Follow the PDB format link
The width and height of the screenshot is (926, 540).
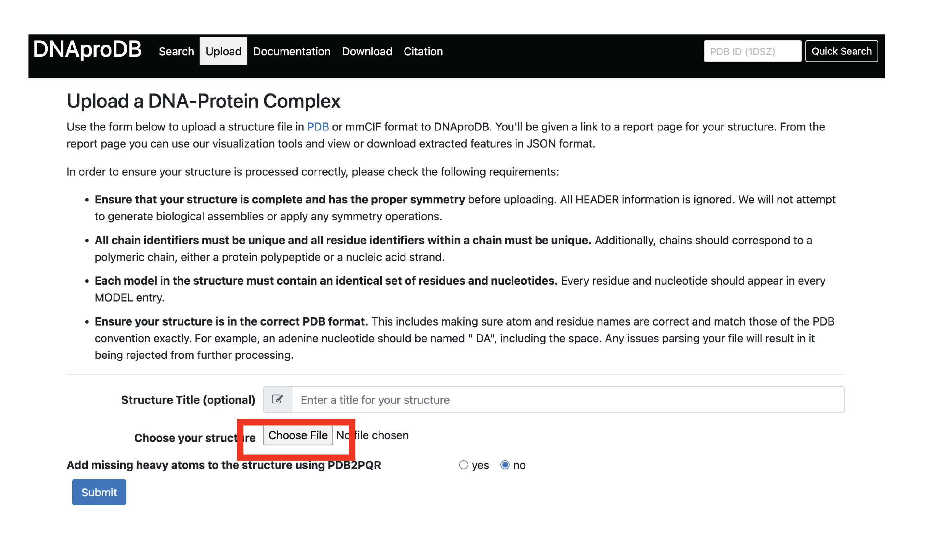(x=318, y=127)
